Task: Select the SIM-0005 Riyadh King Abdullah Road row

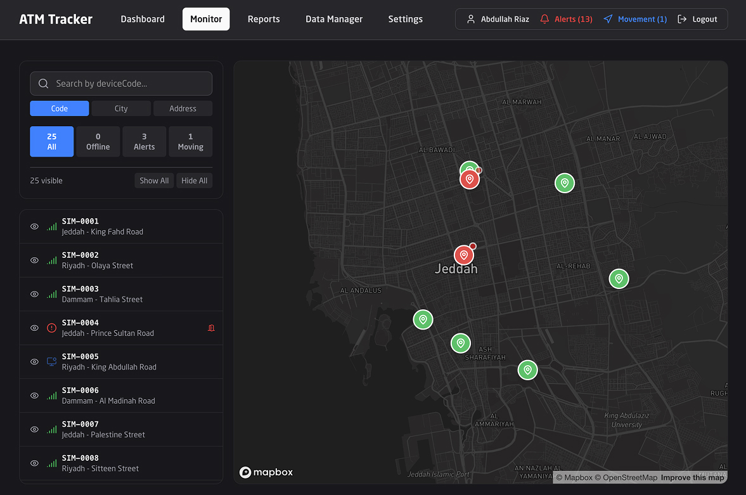Action: coord(121,362)
